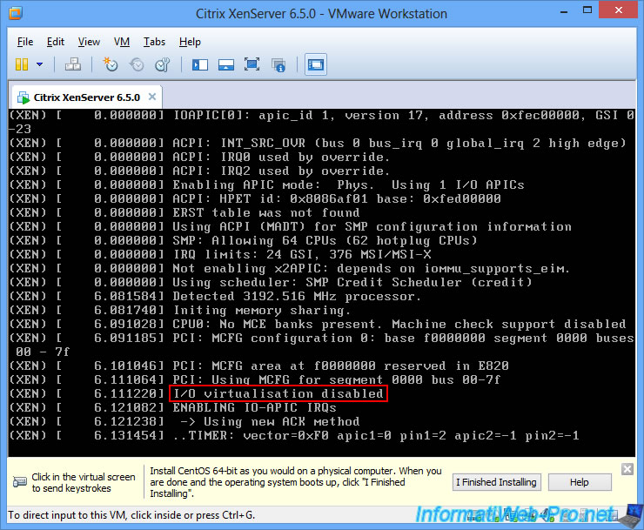Click the Pause/Suspend VM toolbar icon
Viewport: 644px width, 530px height.
click(22, 64)
